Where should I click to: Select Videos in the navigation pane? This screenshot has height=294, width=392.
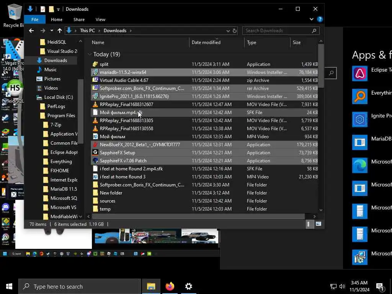click(x=51, y=88)
